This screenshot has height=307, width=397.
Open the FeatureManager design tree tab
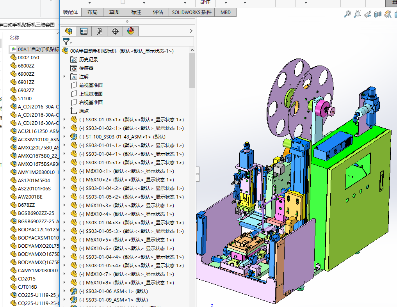point(69,31)
